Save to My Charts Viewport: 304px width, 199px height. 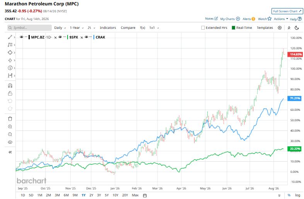coord(230,19)
